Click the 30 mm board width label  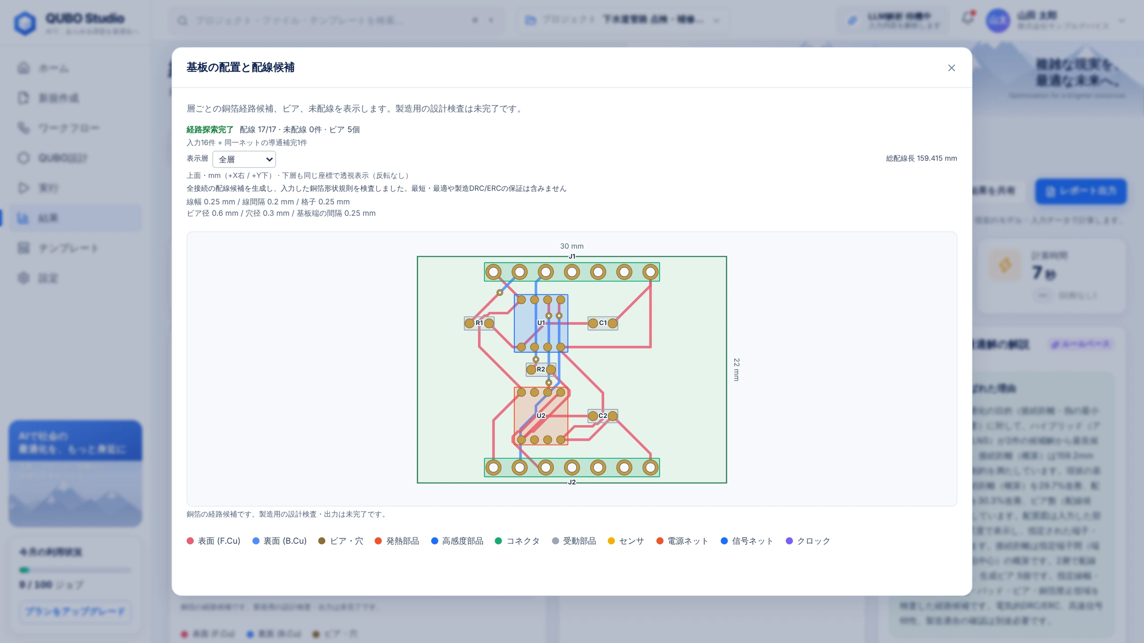[x=572, y=246]
